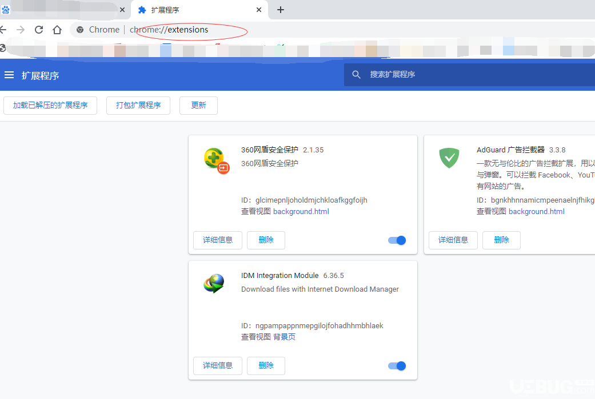Click the search magnifier icon

pos(356,75)
